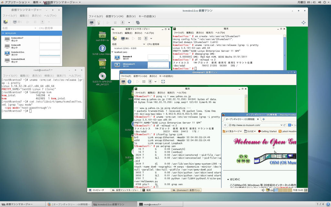Open the Firefox URL history dropdown arrow
The image size is (331, 207).
tap(281, 125)
